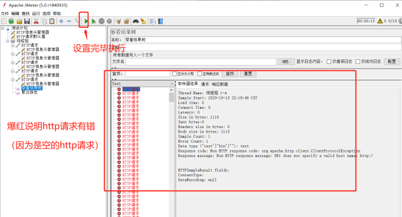Open the 帮助 menu
This screenshot has height=217, width=402.
pyautogui.click(x=57, y=13)
